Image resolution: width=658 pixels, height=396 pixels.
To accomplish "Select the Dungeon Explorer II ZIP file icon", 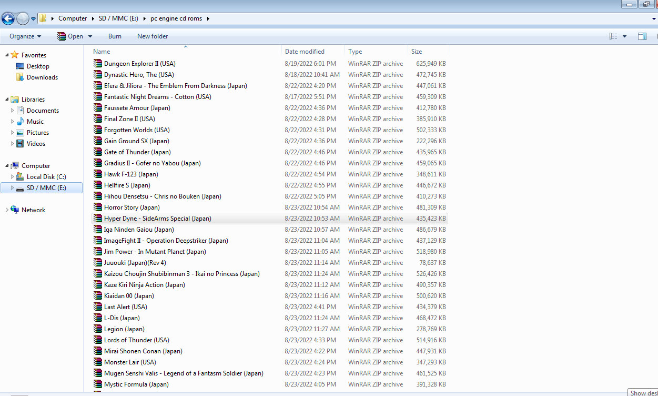I will tap(97, 64).
